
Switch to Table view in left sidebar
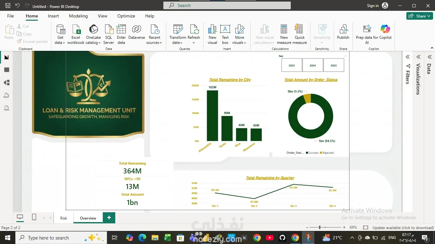tap(6, 70)
